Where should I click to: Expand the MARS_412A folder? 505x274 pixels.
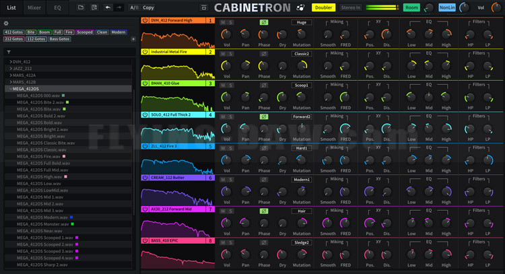click(11, 75)
